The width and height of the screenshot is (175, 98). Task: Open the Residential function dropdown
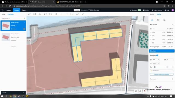tap(162, 71)
